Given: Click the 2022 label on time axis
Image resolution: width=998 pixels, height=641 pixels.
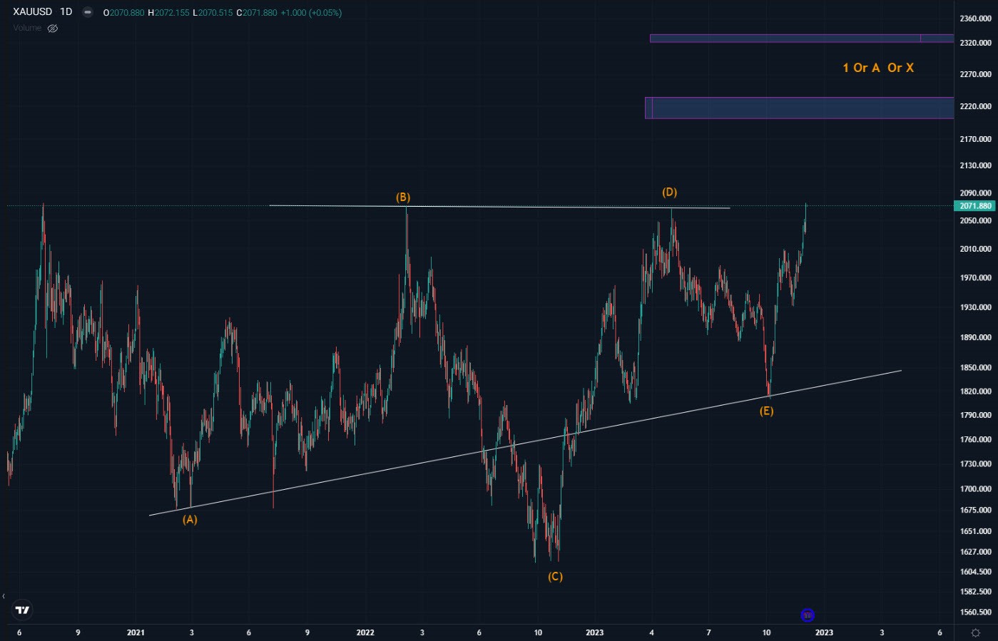Looking at the screenshot, I should point(365,632).
